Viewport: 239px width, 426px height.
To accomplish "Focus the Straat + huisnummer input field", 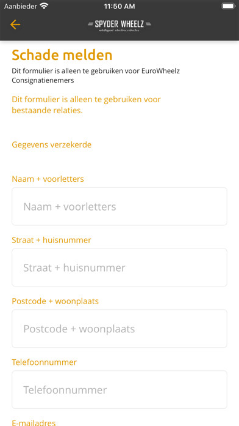I will tap(120, 267).
